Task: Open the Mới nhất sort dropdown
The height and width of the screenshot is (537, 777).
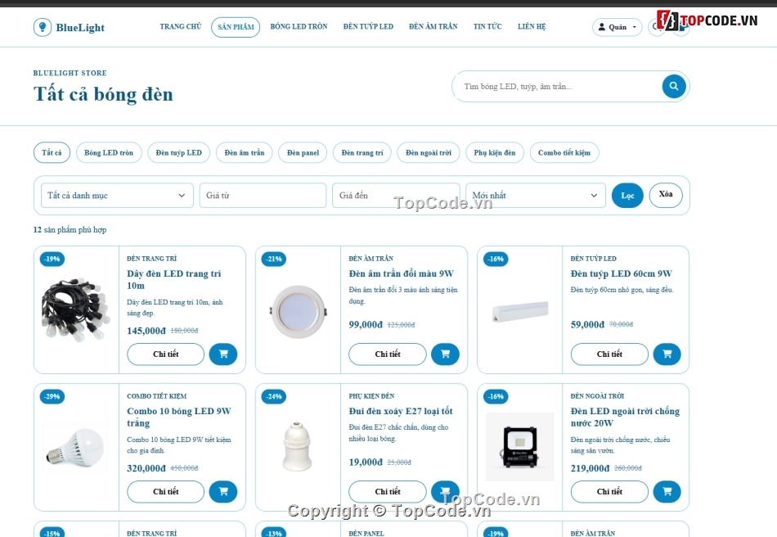Action: (536, 196)
